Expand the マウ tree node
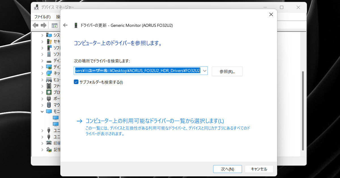The width and height of the screenshot is (340, 178). click(x=42, y=105)
